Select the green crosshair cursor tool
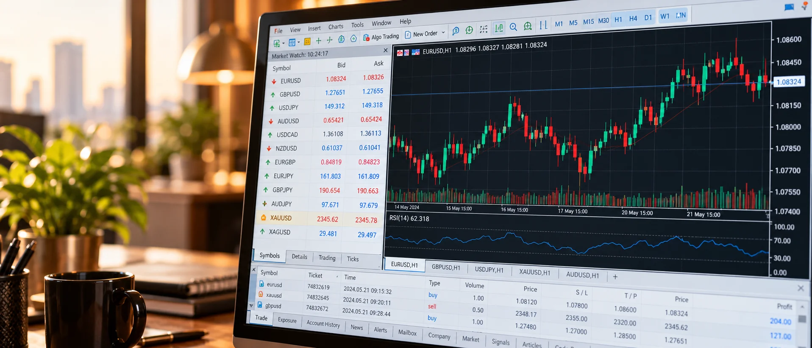The width and height of the screenshot is (812, 348). pyautogui.click(x=329, y=40)
